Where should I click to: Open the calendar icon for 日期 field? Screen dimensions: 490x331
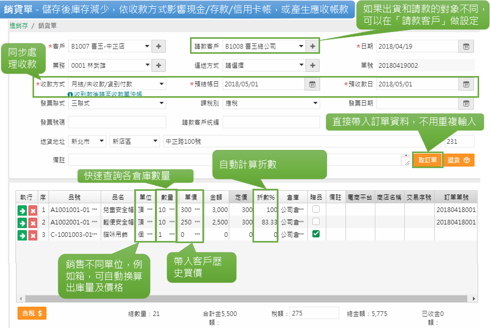point(466,46)
